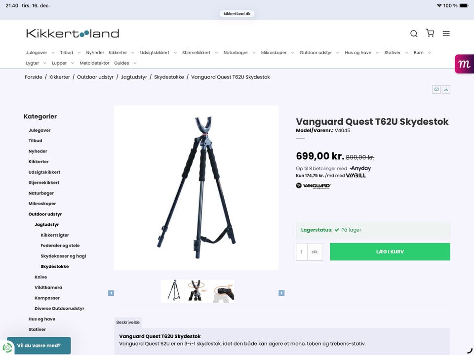Click the pink m widget tab
This screenshot has width=474, height=355.
(x=464, y=64)
